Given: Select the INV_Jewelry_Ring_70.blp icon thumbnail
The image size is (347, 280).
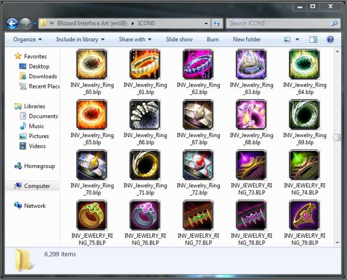Looking at the screenshot, I should pos(91,165).
